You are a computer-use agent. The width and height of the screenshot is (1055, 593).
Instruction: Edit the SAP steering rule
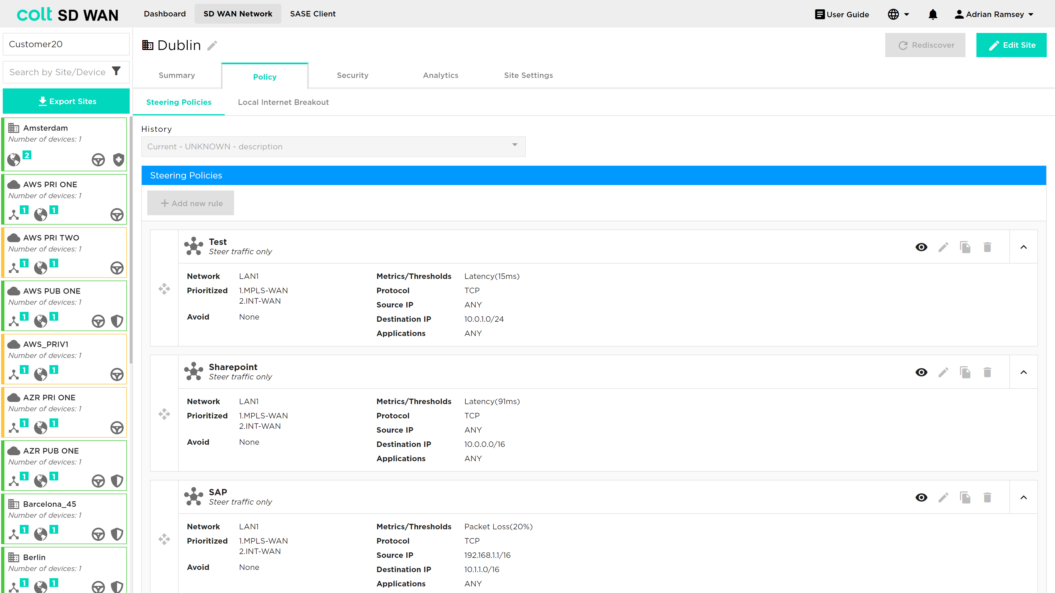coord(943,498)
